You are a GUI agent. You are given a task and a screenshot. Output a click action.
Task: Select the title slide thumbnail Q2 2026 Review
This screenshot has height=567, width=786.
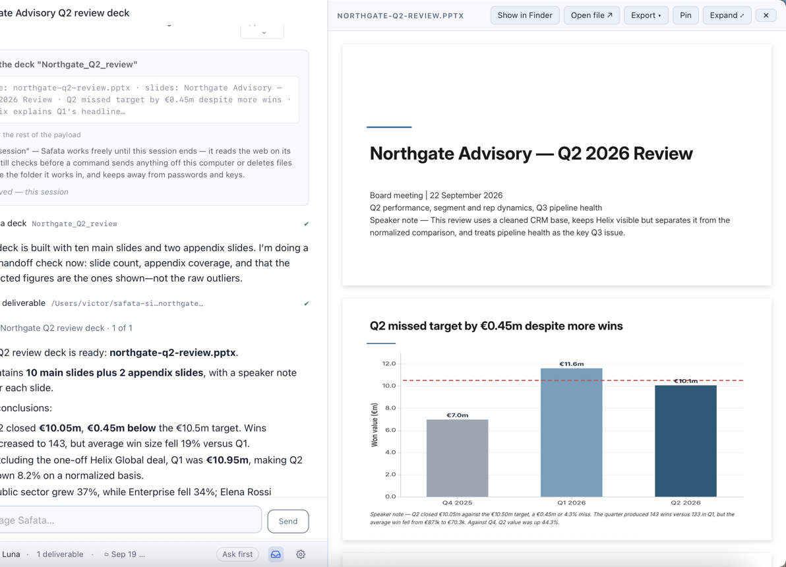(557, 165)
